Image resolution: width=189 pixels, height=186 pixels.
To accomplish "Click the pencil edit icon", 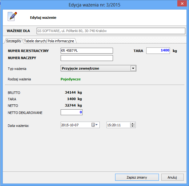I will pos(12,16).
